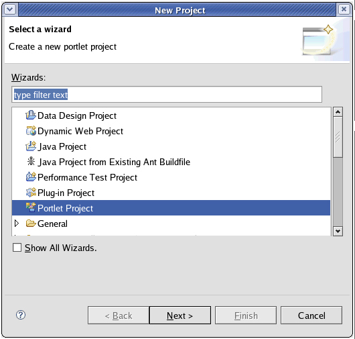Click the ant icon for Ant Buildfile project

(x=31, y=162)
